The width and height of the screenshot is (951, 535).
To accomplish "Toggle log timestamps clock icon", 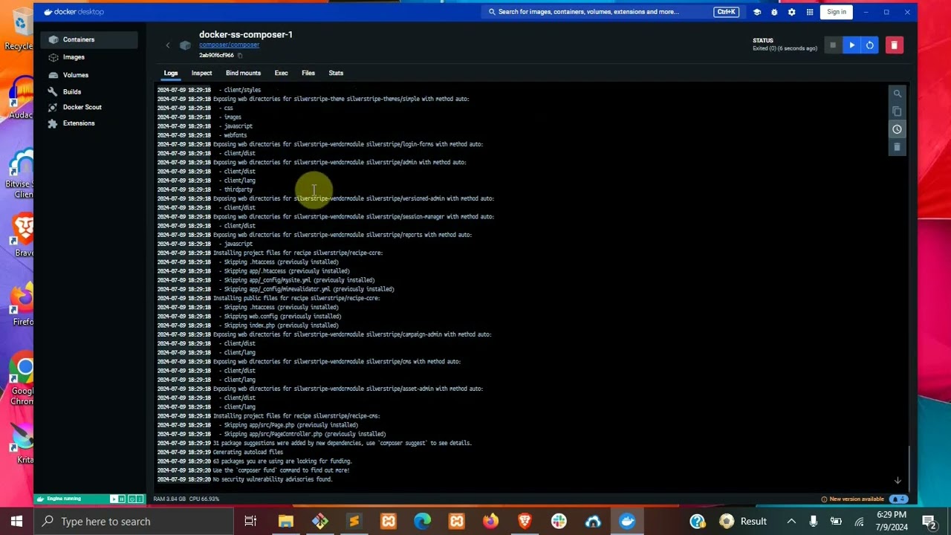I will coord(897,129).
